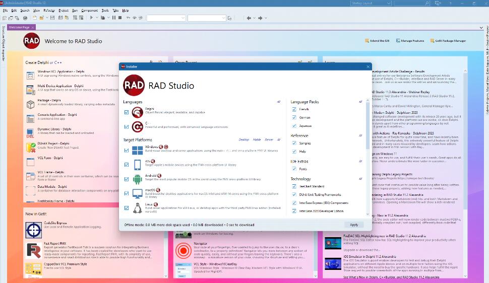Screen dimensions: 489x283
Task: Click the Linux penguin platform icon
Action: point(137,207)
